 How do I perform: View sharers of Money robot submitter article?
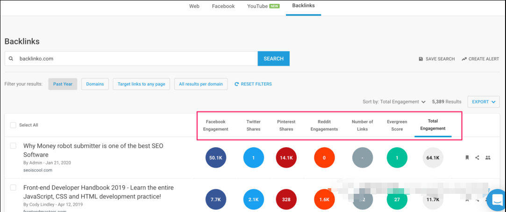click(488, 158)
